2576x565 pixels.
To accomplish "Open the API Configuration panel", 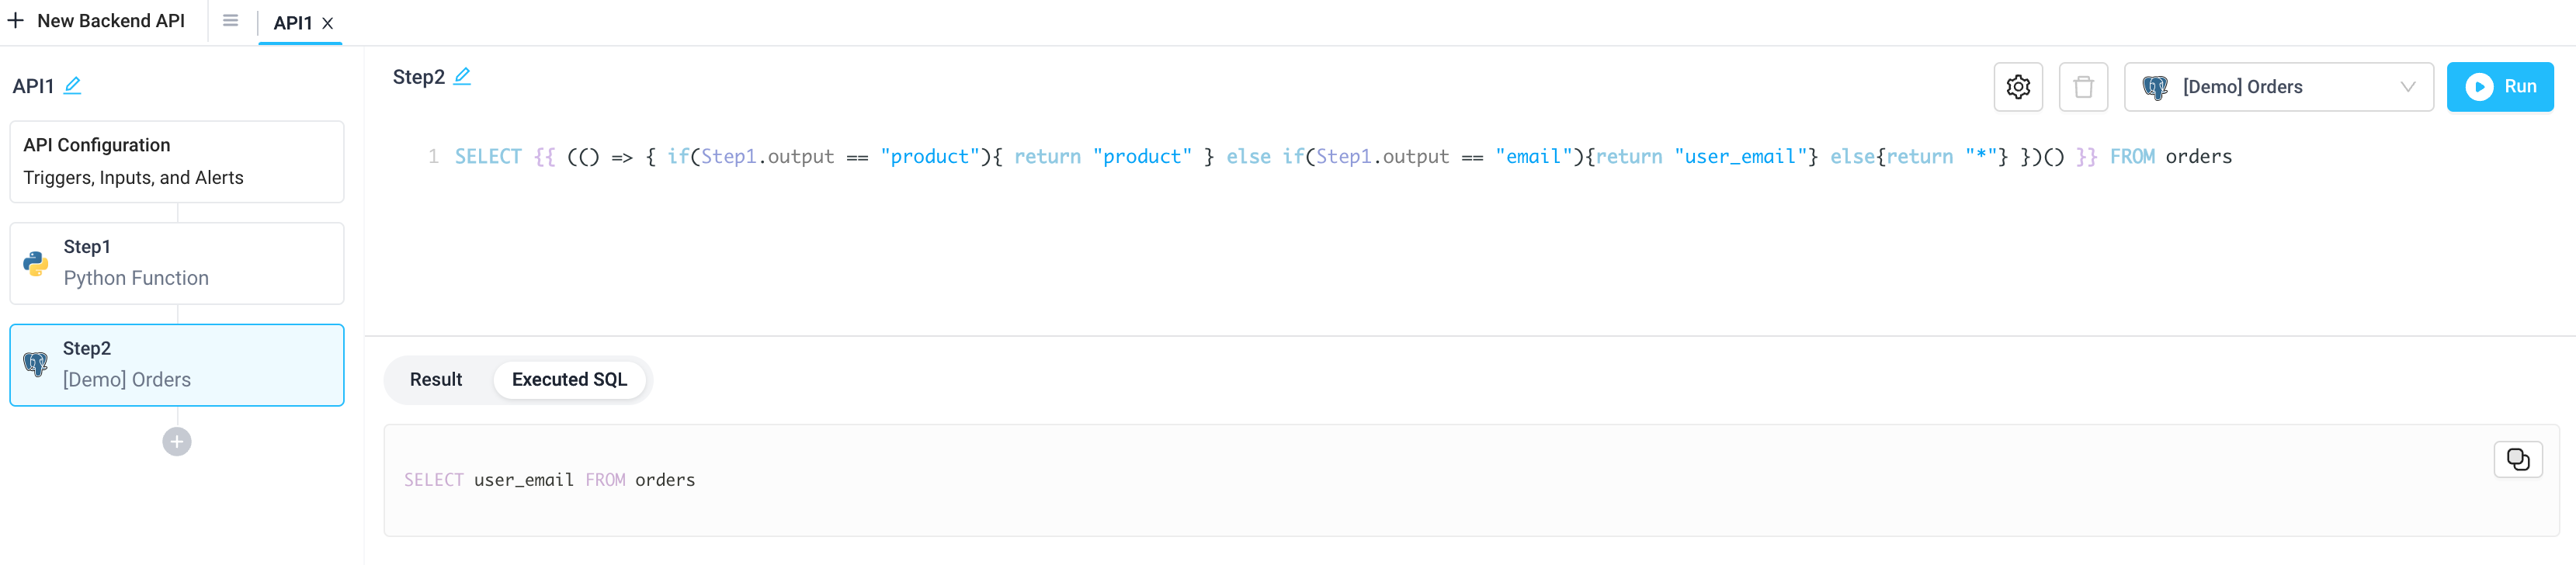I will (x=176, y=161).
